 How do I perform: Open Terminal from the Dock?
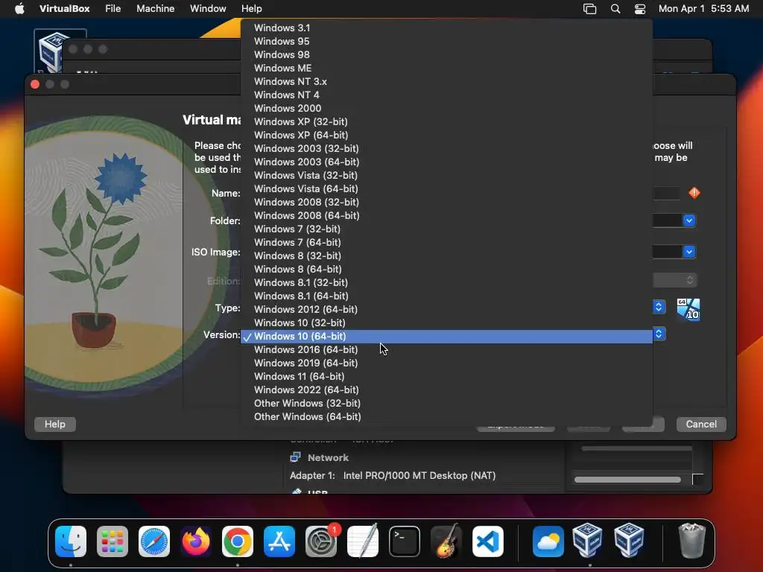[405, 541]
